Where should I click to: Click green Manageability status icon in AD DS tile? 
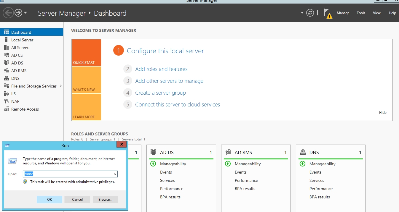(x=153, y=164)
